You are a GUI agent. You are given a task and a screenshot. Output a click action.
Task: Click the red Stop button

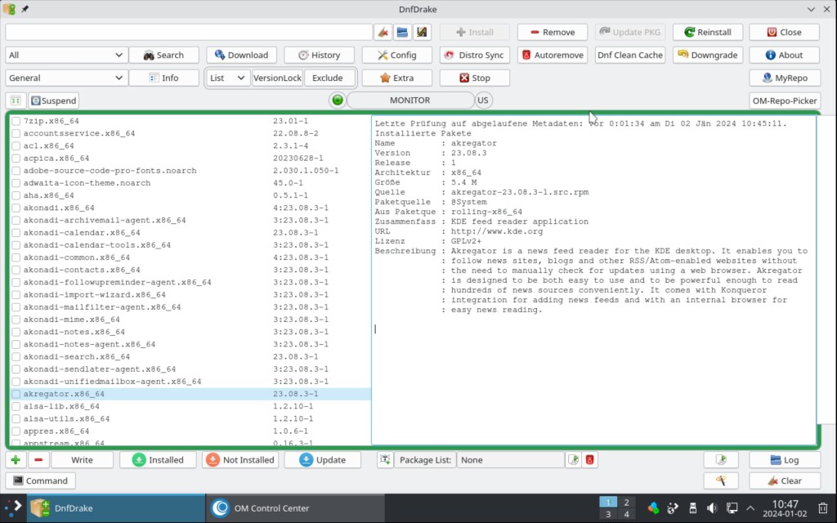pos(475,78)
